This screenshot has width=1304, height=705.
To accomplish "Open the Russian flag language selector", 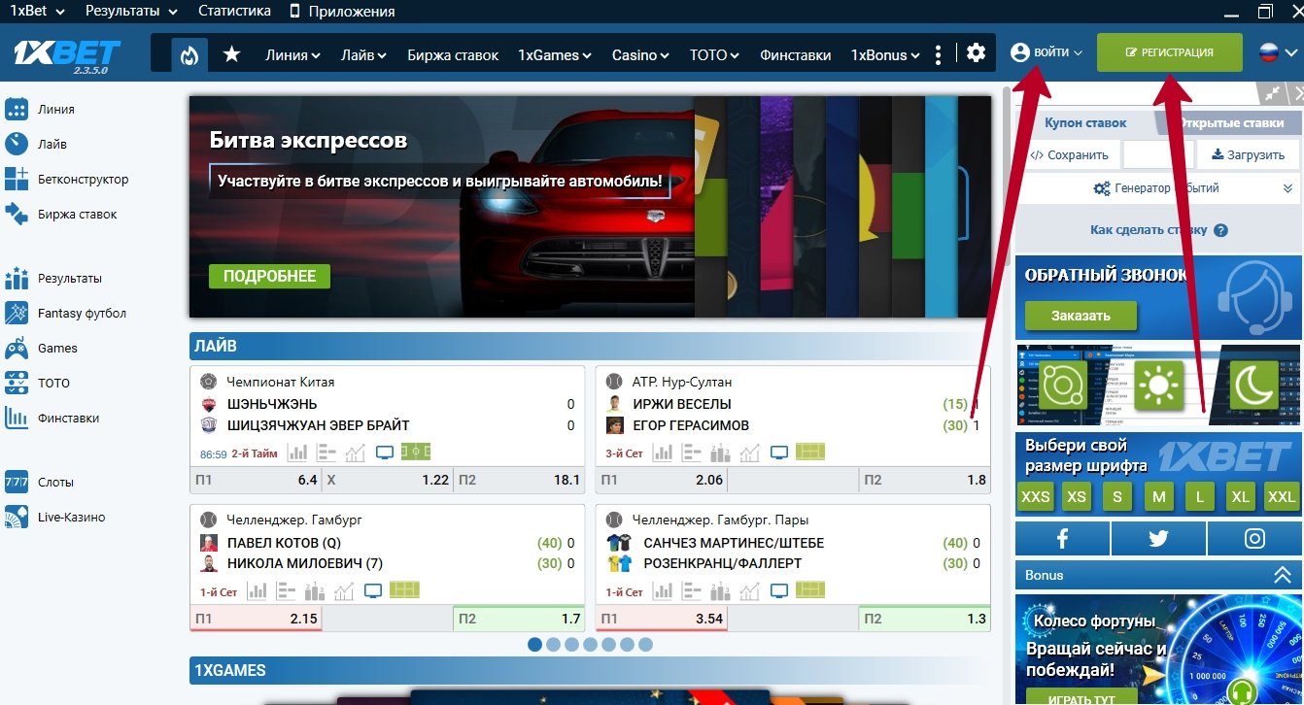I will pyautogui.click(x=1275, y=53).
